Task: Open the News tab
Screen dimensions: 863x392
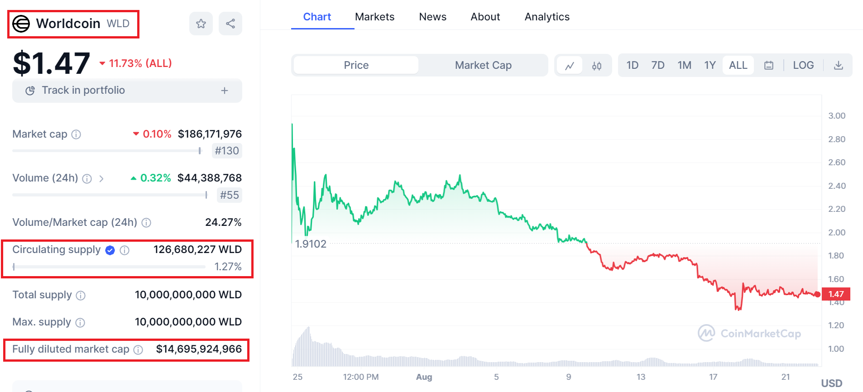Action: click(x=432, y=17)
